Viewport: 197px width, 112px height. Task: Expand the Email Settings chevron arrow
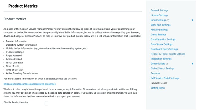(x=193, y=20)
